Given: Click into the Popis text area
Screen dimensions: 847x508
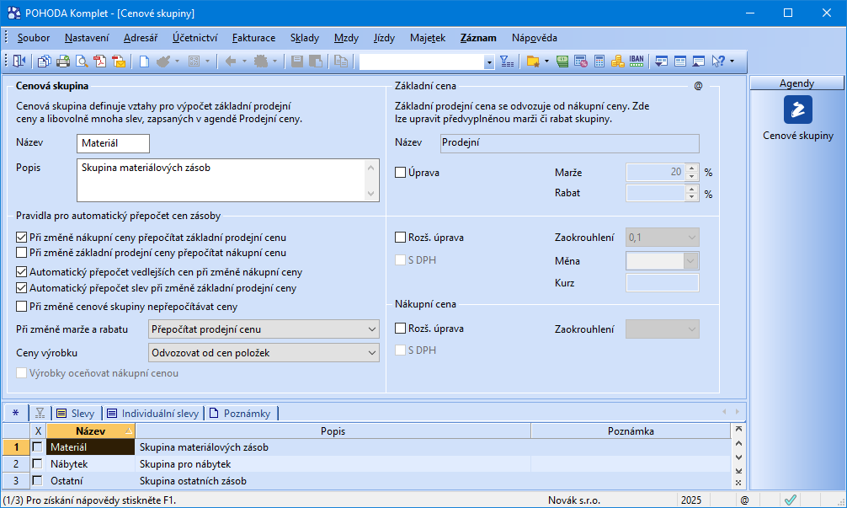Looking at the screenshot, I should click(228, 180).
